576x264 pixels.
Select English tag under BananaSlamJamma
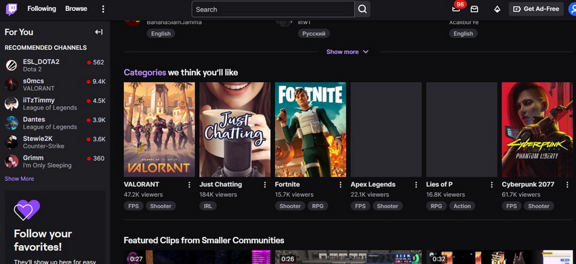161,33
